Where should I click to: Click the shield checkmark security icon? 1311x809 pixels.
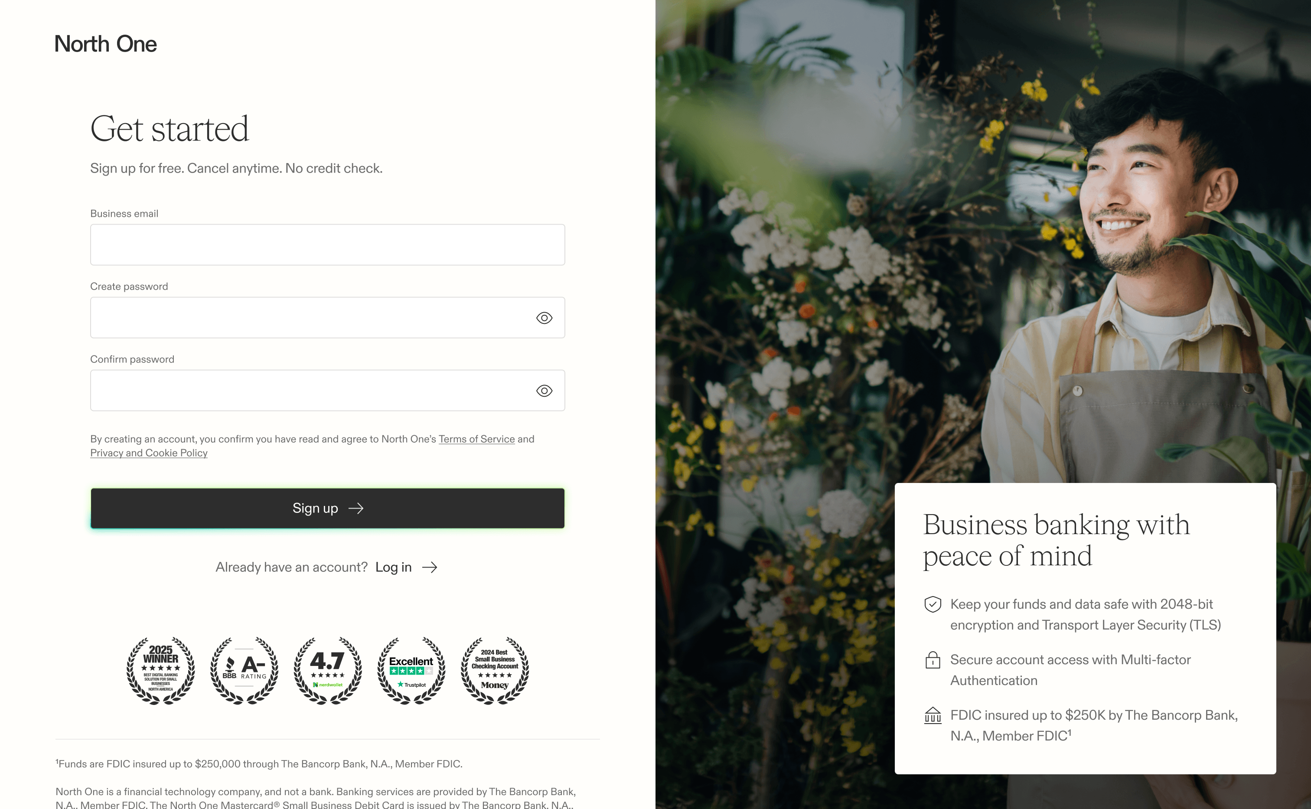point(933,604)
